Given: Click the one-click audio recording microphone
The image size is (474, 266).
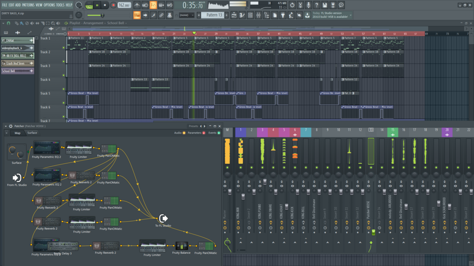Looking at the screenshot, I should pos(308,5).
